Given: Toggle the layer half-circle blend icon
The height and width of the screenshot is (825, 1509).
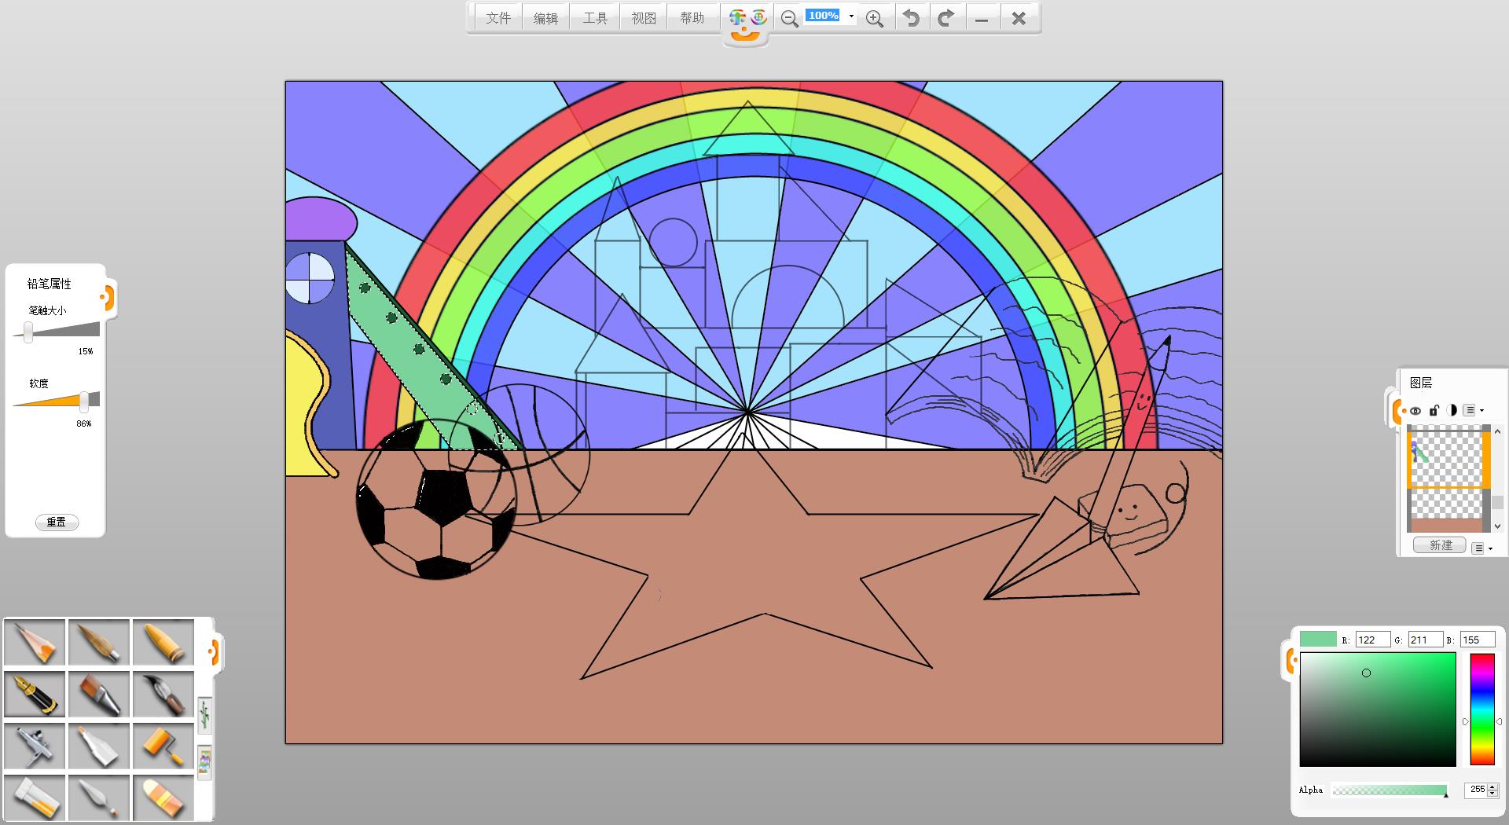Looking at the screenshot, I should pos(1452,410).
